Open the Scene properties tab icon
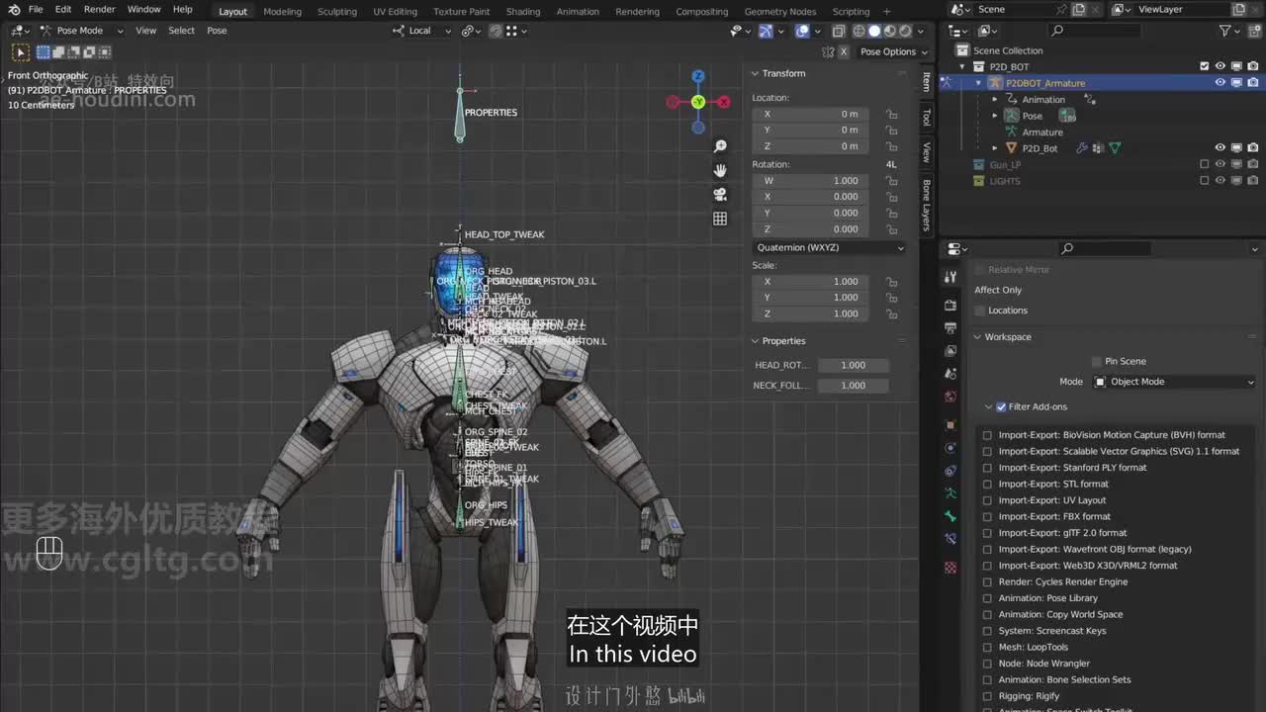The height and width of the screenshot is (712, 1266). click(950, 374)
